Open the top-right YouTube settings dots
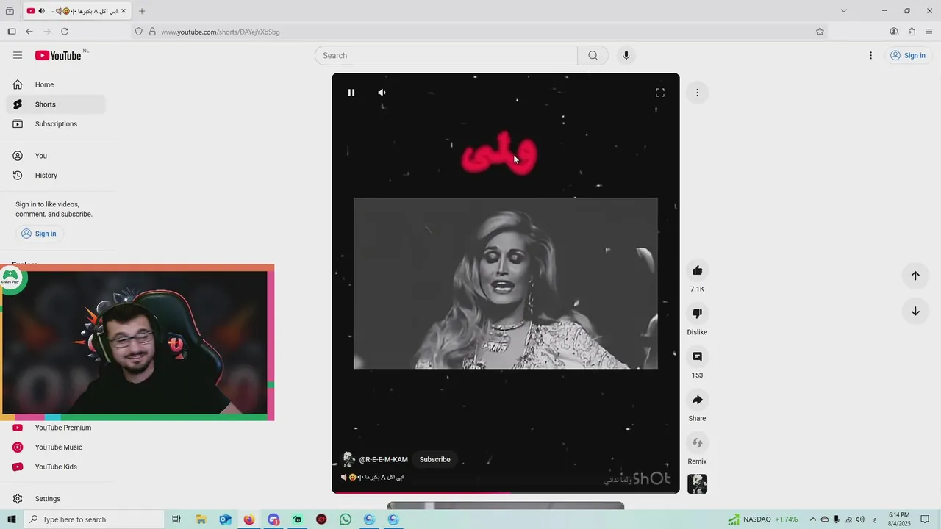941x529 pixels. pos(870,55)
